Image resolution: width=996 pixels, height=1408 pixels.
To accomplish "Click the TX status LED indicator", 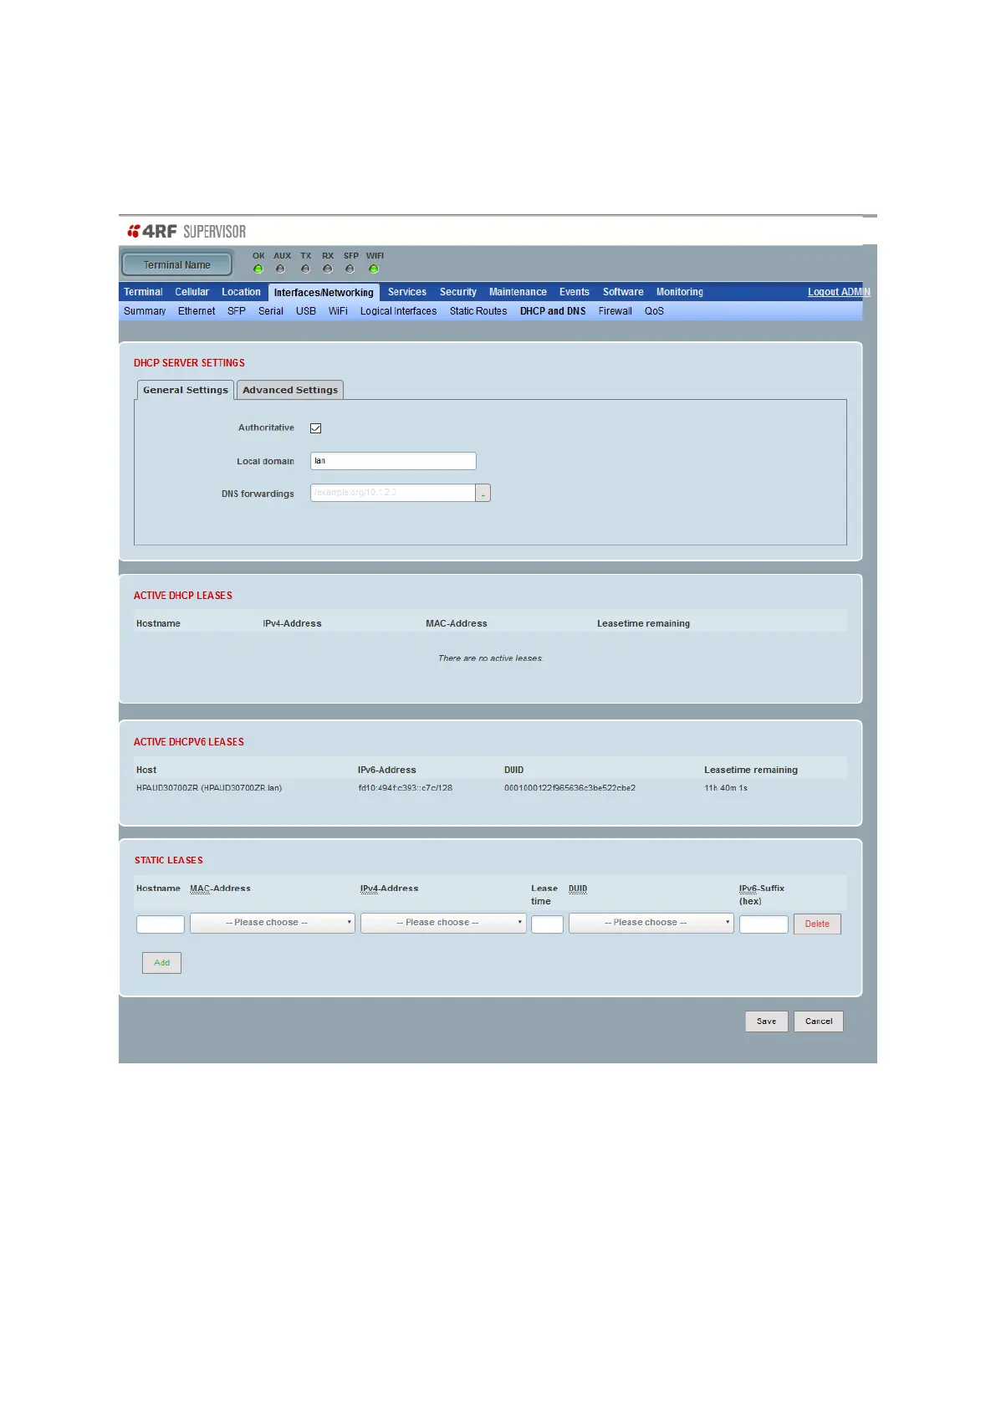I will (305, 269).
